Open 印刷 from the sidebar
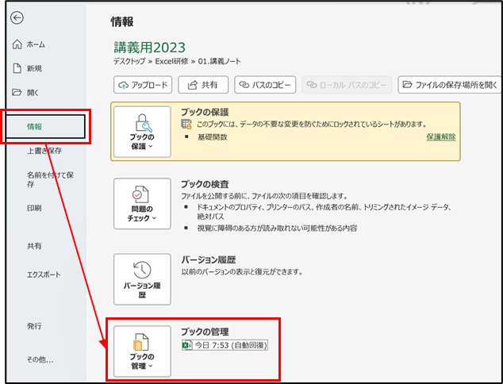Viewport: 503px width, 384px height. click(34, 208)
